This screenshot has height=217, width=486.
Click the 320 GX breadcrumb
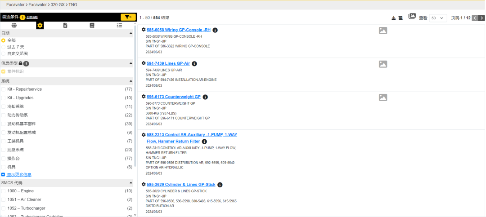point(57,4)
